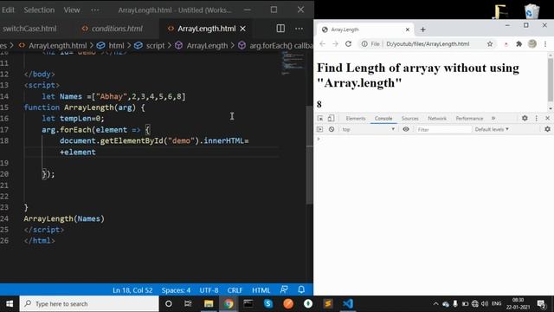
Task: Open the Chrome three-dot menu
Action: pyautogui.click(x=545, y=44)
